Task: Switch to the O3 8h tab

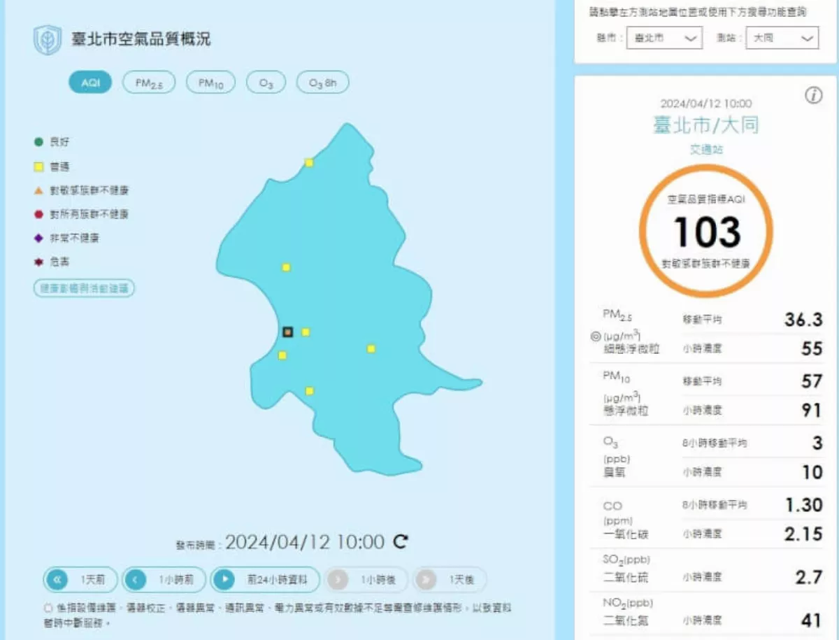Action: (x=322, y=83)
